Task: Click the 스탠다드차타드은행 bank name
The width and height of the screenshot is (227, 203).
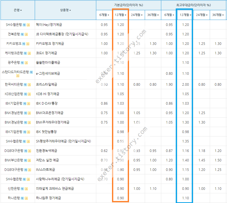Action: (15, 72)
